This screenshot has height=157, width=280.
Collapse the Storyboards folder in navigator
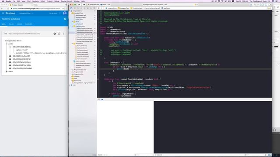click(x=73, y=44)
